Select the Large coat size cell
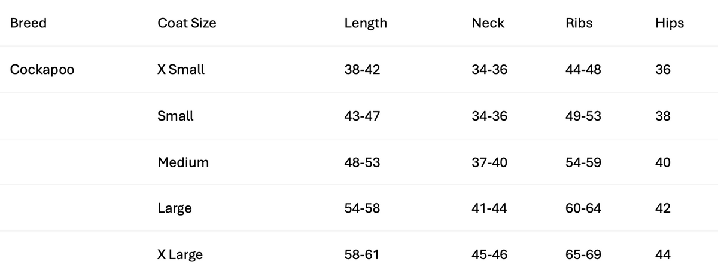The width and height of the screenshot is (718, 277). [x=174, y=208]
